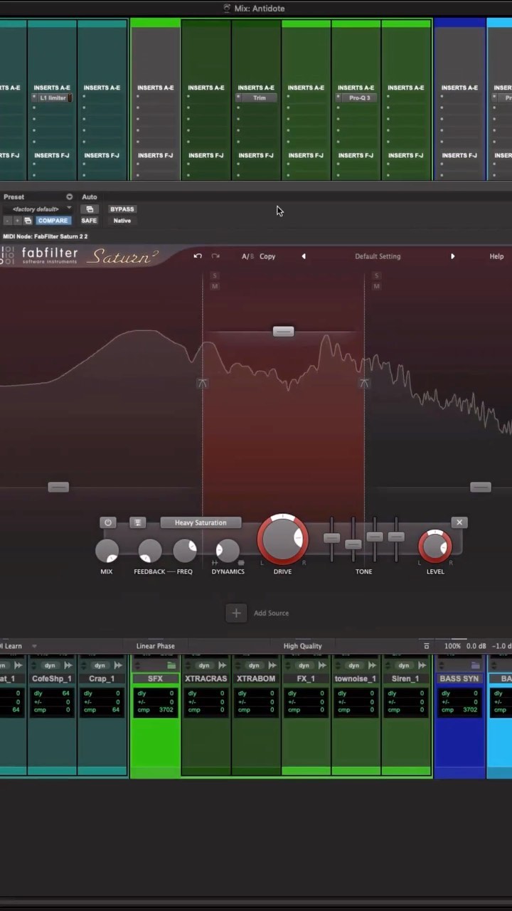Click the second TONE slider

(353, 544)
